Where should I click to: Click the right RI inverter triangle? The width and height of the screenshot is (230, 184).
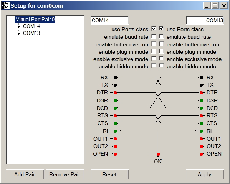pyautogui.click(x=198, y=131)
